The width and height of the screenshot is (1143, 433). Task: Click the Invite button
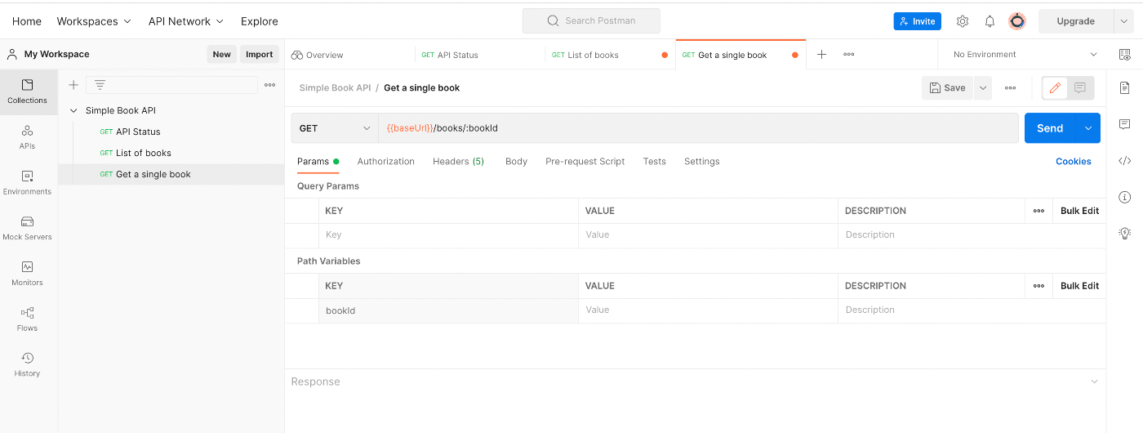point(918,21)
